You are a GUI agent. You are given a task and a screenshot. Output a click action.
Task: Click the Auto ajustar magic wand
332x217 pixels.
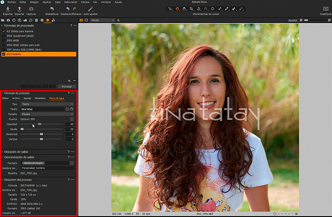[90, 9]
